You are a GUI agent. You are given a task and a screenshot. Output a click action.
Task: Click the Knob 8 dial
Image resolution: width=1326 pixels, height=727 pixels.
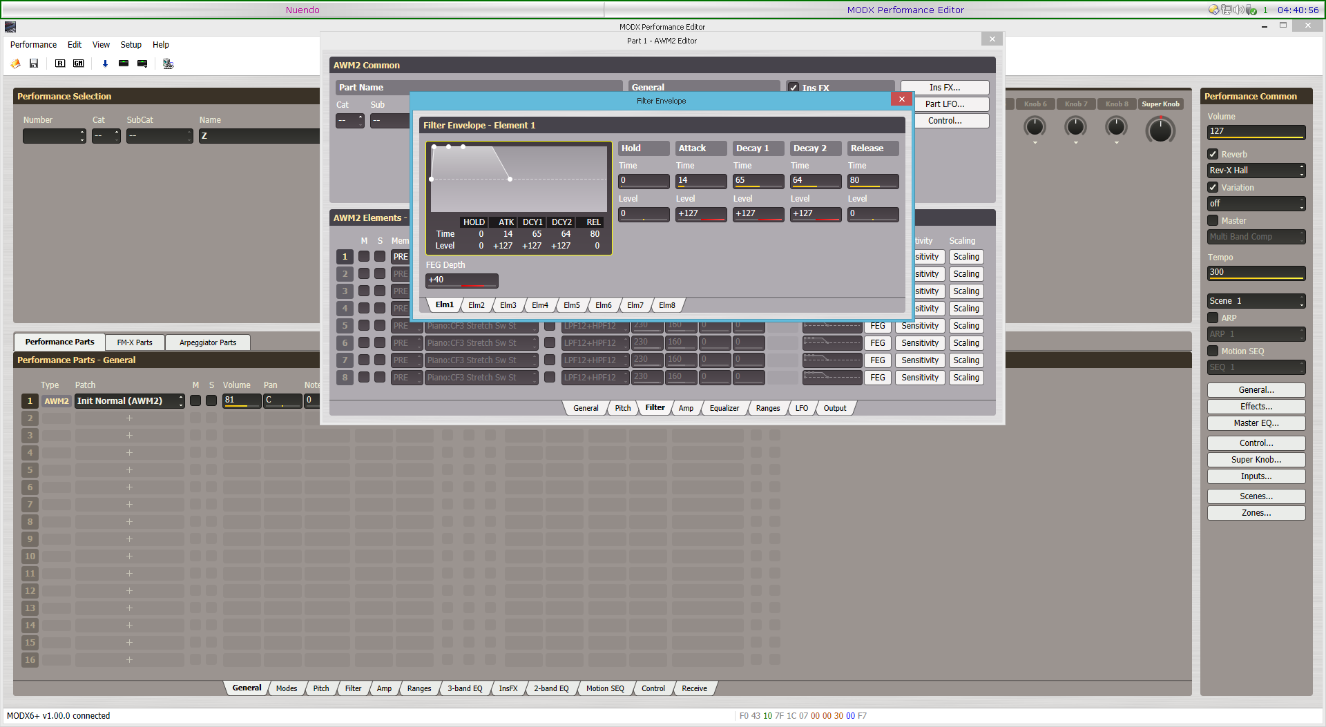(x=1117, y=126)
